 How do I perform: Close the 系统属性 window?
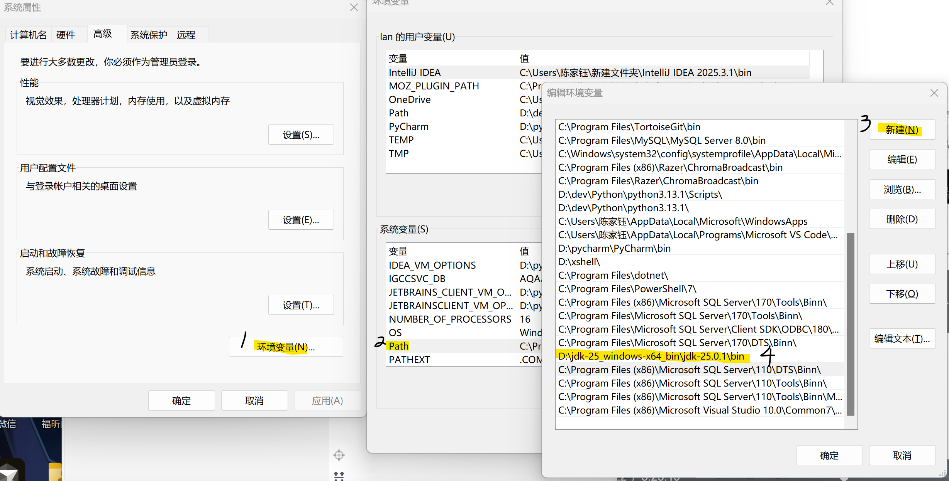tap(354, 8)
